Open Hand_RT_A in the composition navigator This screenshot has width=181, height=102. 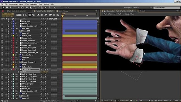coord(129,14)
